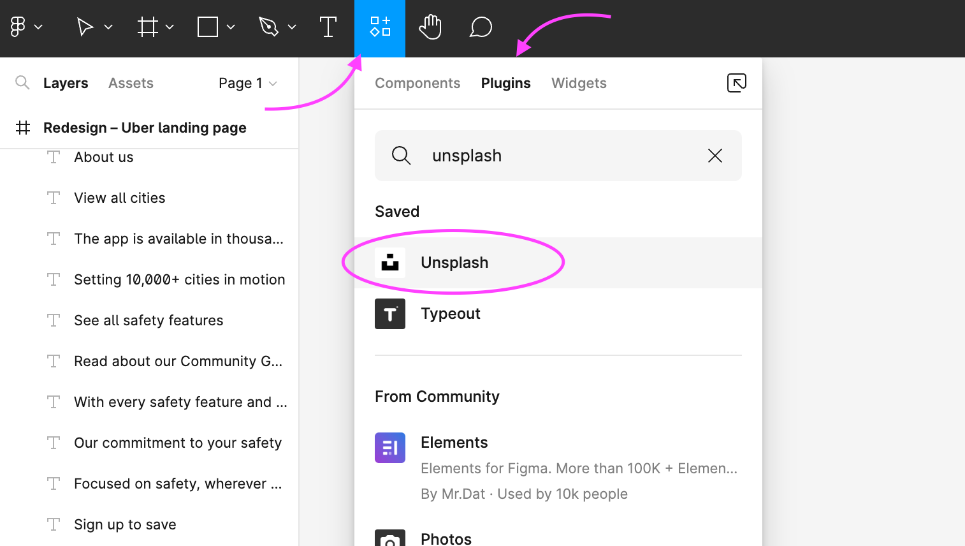The width and height of the screenshot is (965, 546).
Task: Click text icon beside See all safety features
Action: click(x=54, y=320)
